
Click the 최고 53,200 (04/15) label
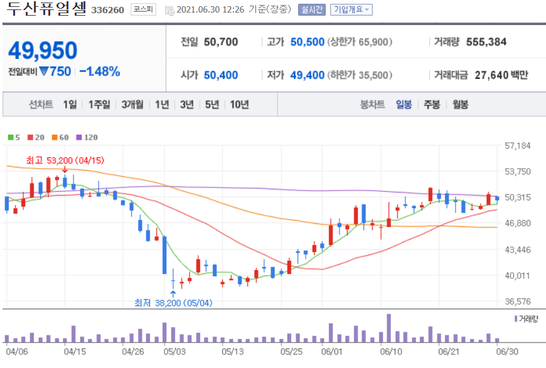click(x=65, y=160)
